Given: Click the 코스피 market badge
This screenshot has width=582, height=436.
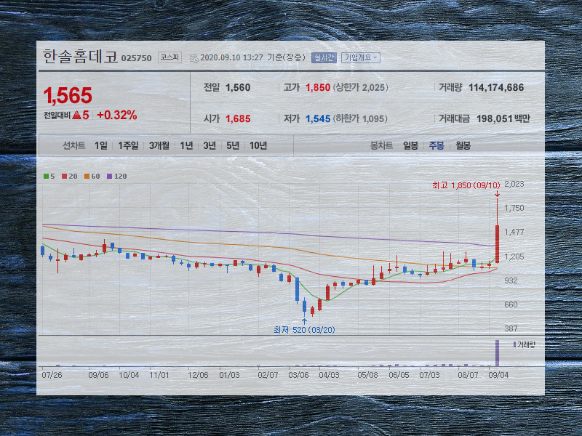Looking at the screenshot, I should click(x=170, y=58).
